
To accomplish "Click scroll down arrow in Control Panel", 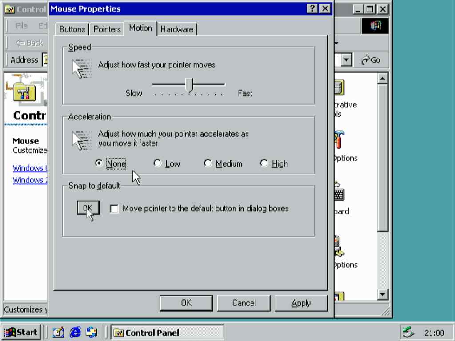I will click(383, 295).
